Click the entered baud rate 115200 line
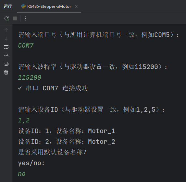Viewport: 186px width, 182px height. click(x=30, y=78)
